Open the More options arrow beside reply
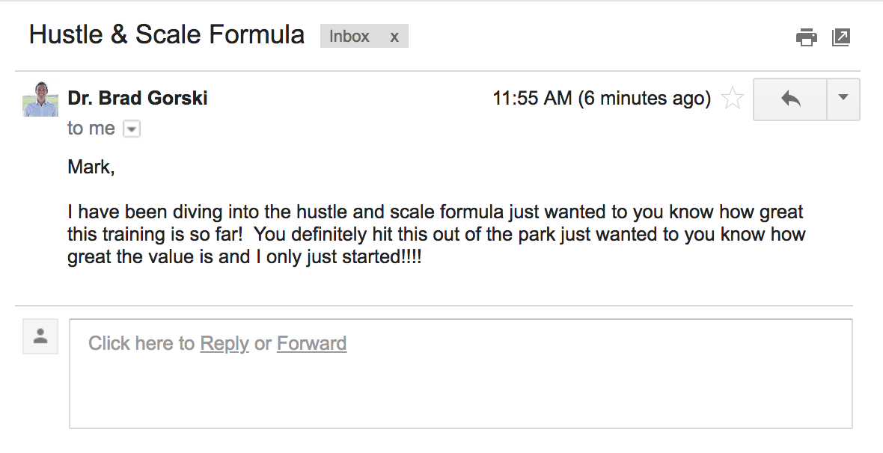 pyautogui.click(x=843, y=98)
